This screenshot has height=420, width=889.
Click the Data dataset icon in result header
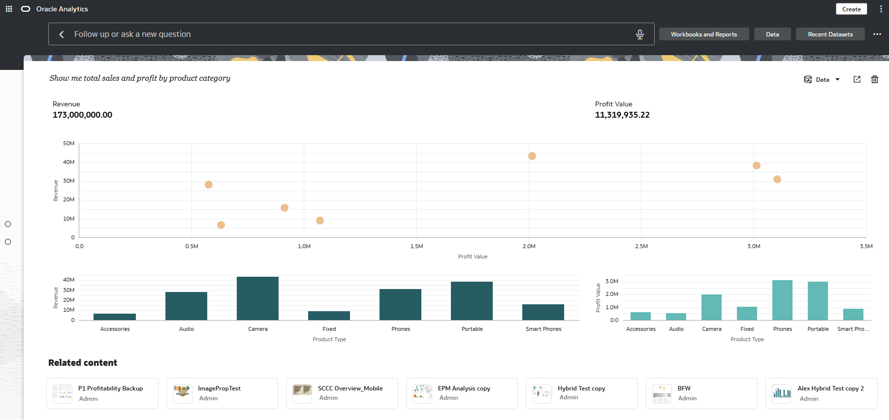808,79
